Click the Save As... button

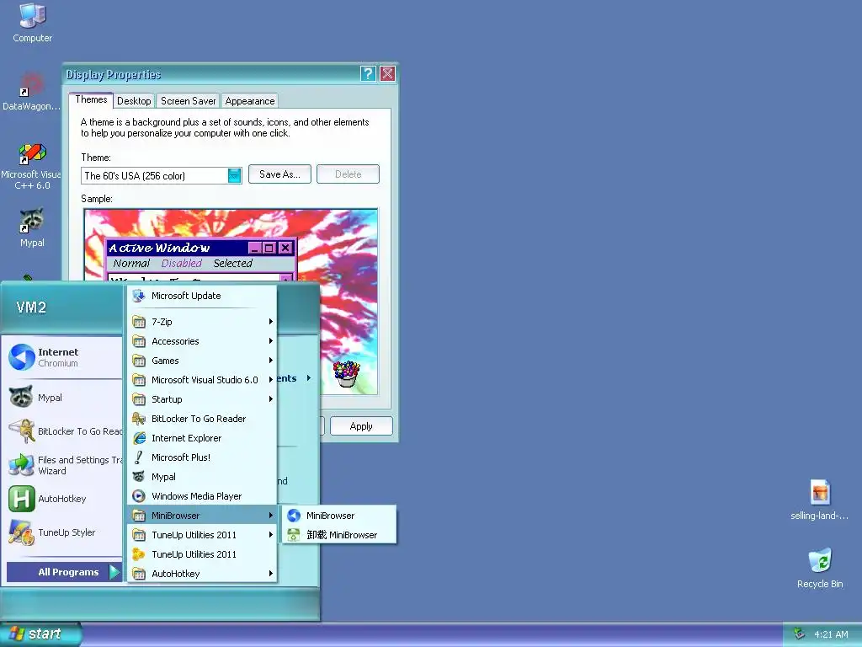coord(279,174)
